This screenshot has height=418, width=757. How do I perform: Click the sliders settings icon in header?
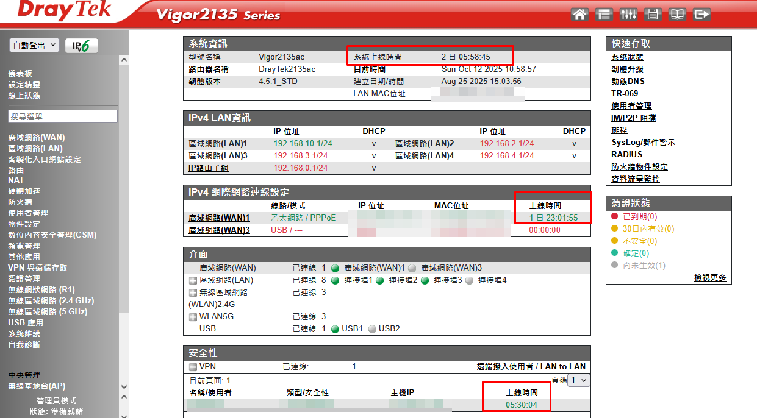(628, 14)
